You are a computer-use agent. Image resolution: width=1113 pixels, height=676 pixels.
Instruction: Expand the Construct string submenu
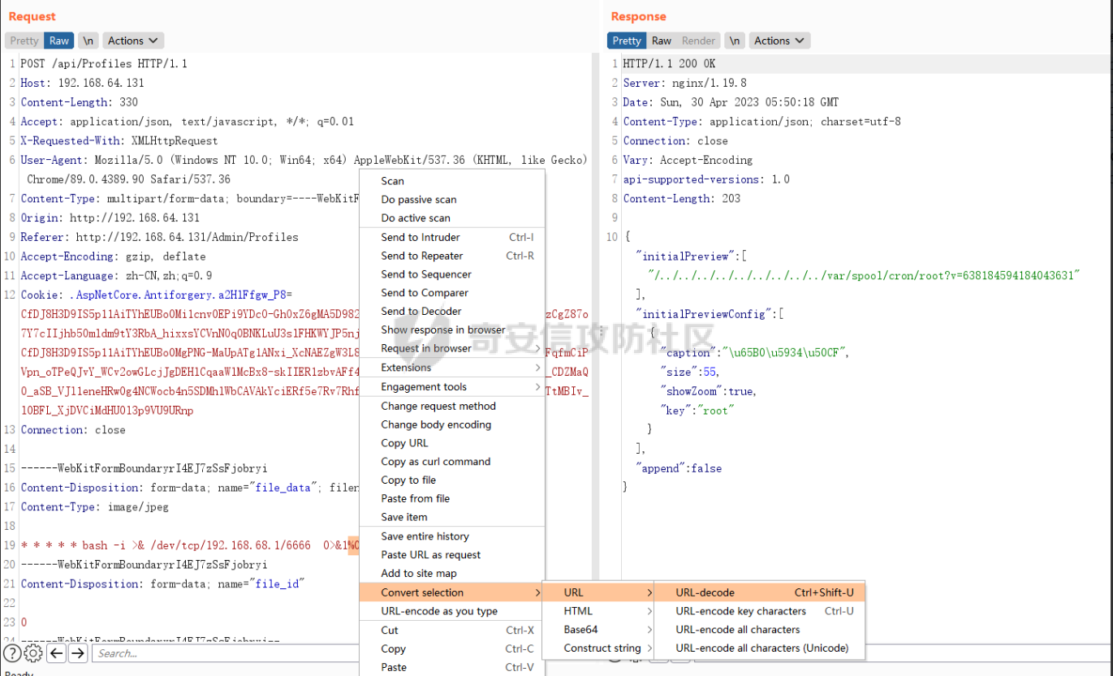(598, 648)
